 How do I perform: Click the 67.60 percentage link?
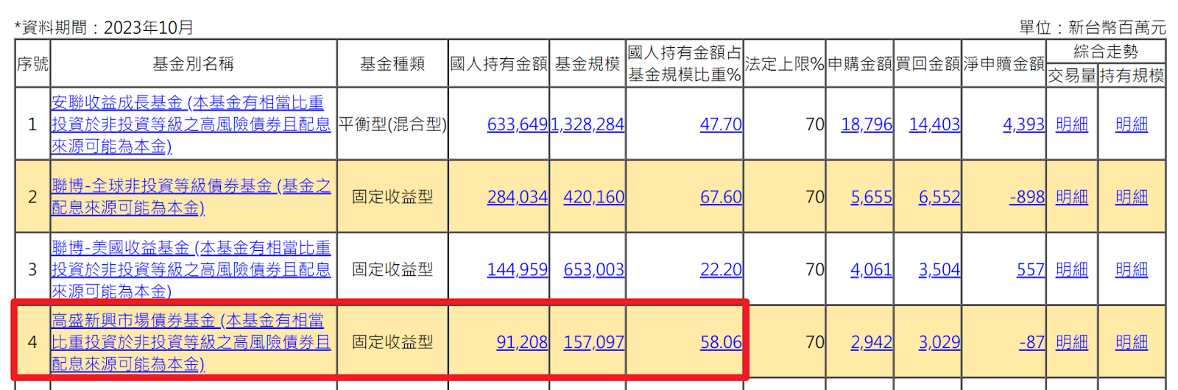[x=721, y=197]
